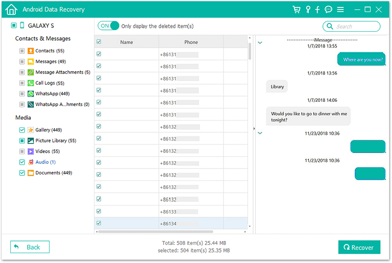Open the Audio (1) category

[x=46, y=162]
